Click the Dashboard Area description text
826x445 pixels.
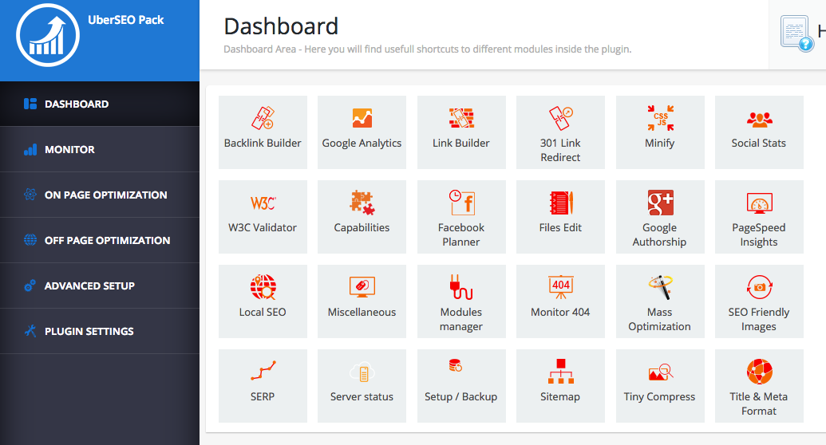tap(427, 49)
